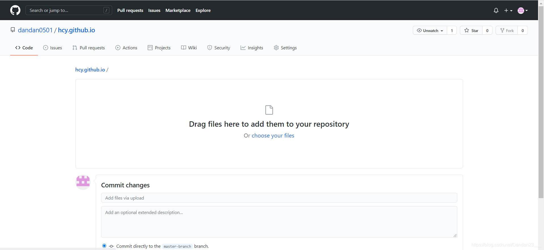Open the Projects tab
The height and width of the screenshot is (250, 544).
pos(159,48)
